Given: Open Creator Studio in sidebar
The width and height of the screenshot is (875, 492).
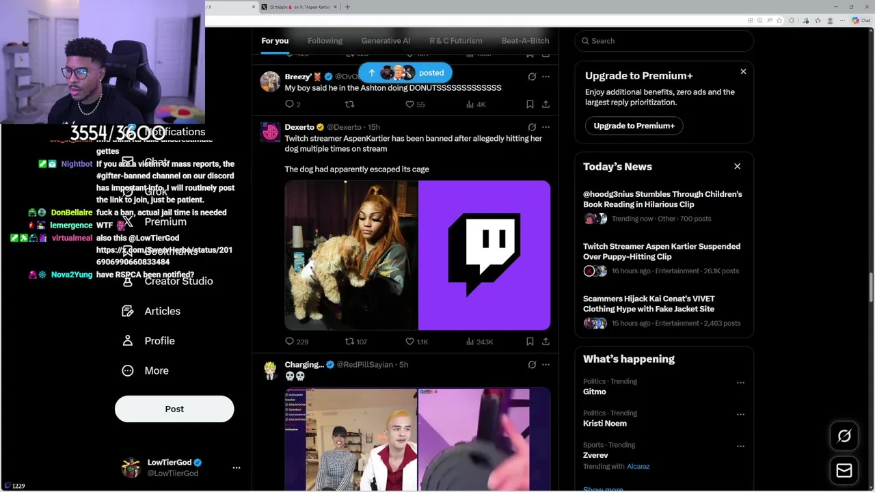Looking at the screenshot, I should pos(178,281).
